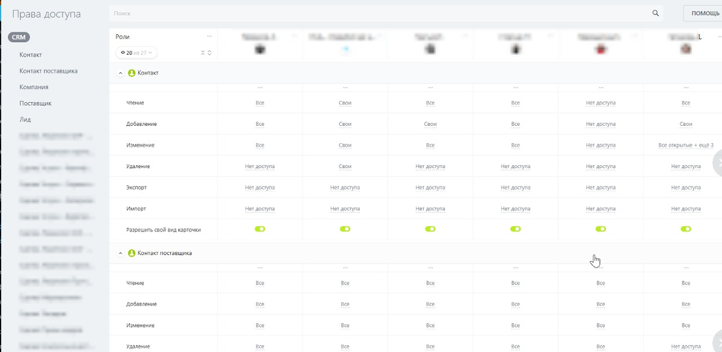Open Нет доступа value in Contact Добавление row
Viewport: 722px width, 352px height.
tap(600, 124)
